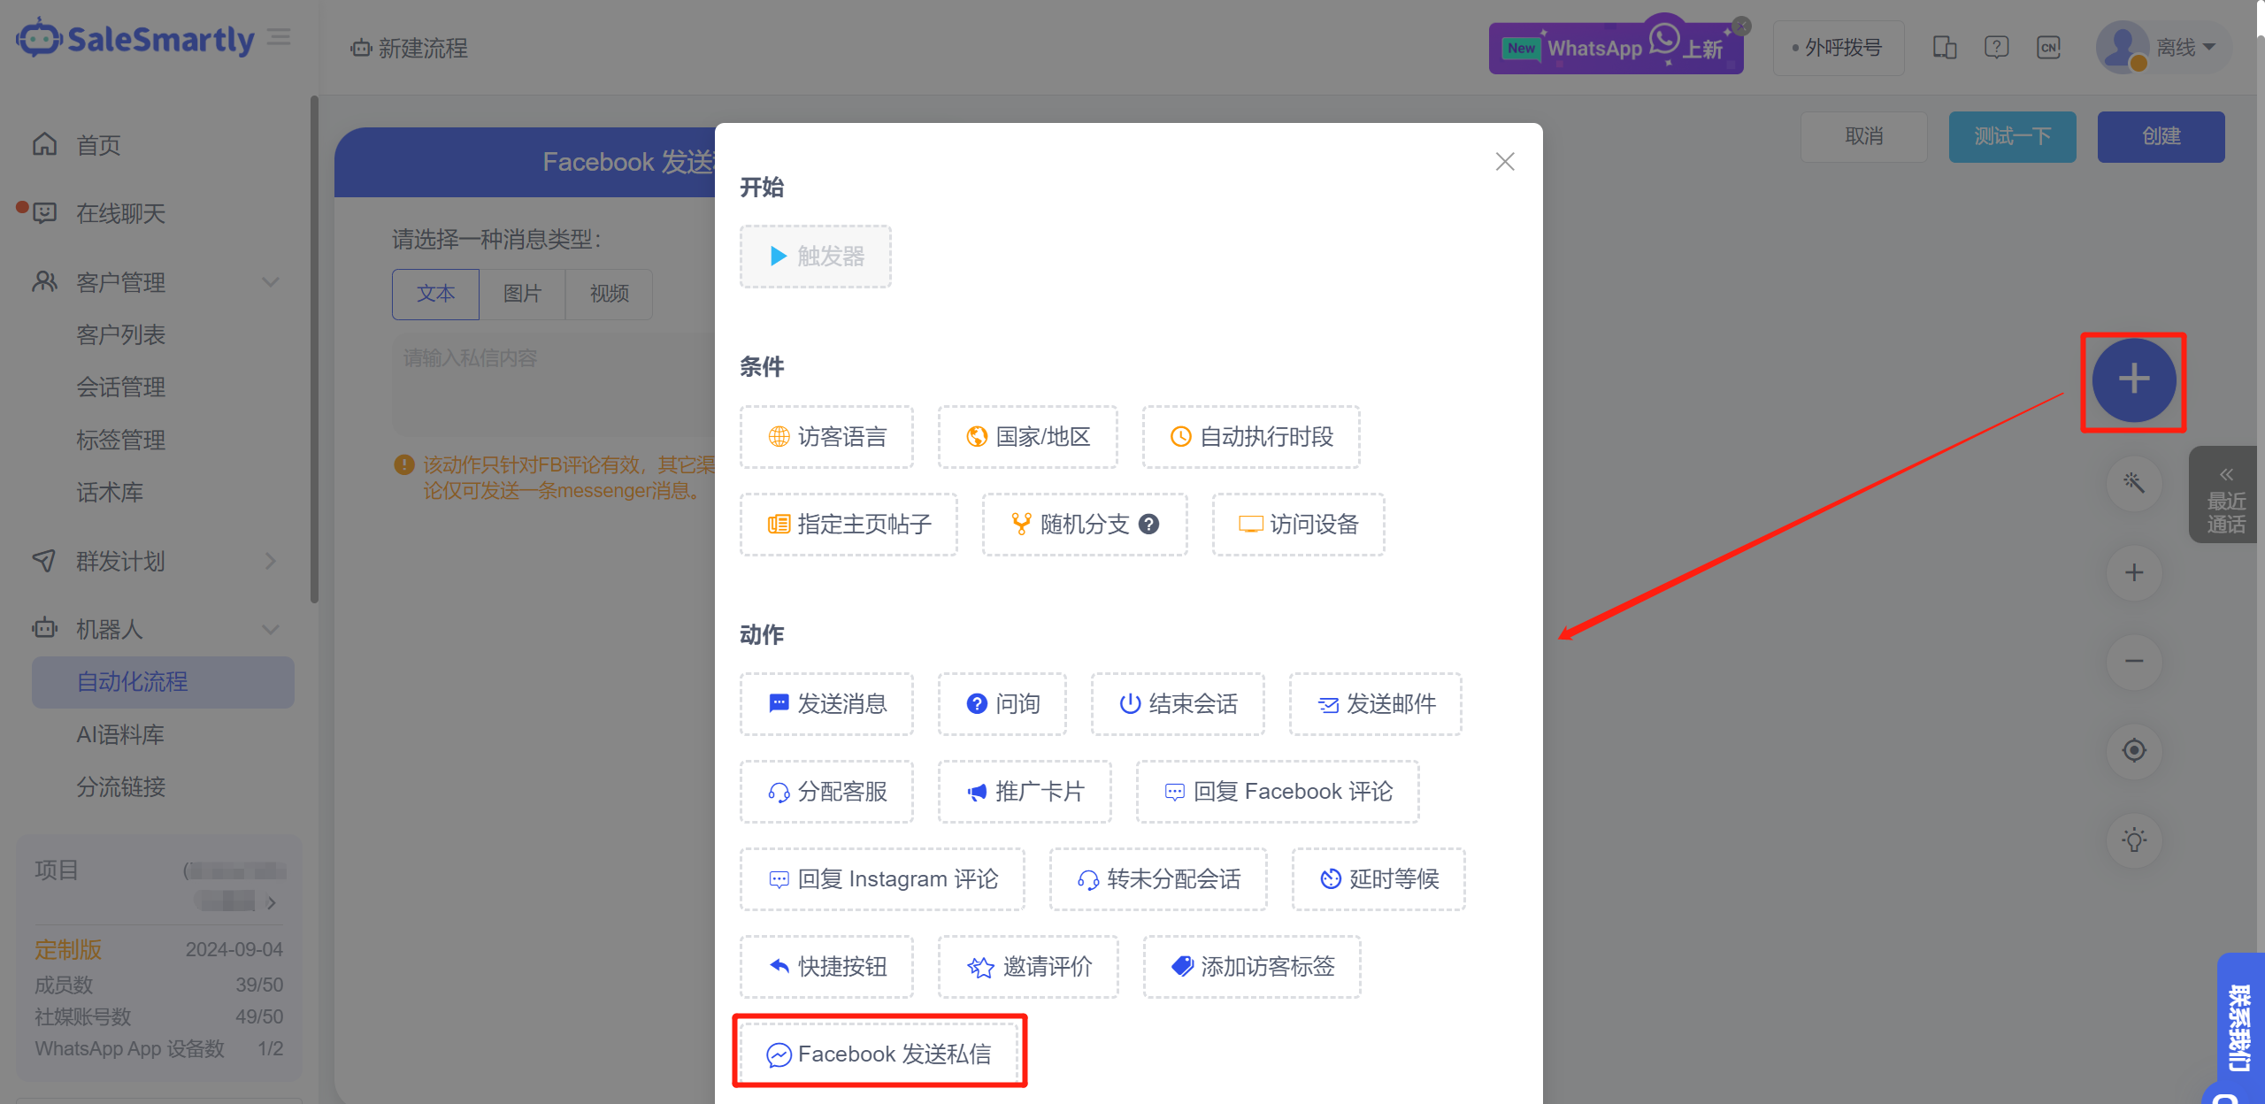Select the 视频 message type
Viewport: 2265px width, 1104px height.
(609, 294)
